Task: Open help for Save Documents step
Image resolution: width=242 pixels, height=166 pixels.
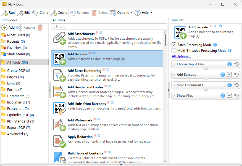Action: (230, 85)
